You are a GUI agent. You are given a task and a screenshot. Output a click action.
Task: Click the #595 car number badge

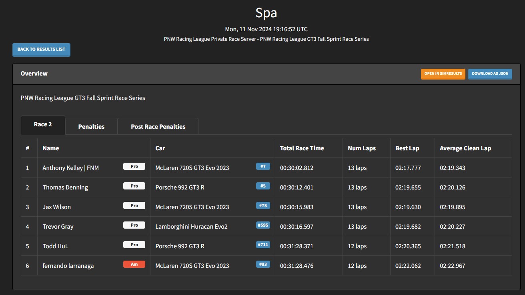click(x=263, y=225)
